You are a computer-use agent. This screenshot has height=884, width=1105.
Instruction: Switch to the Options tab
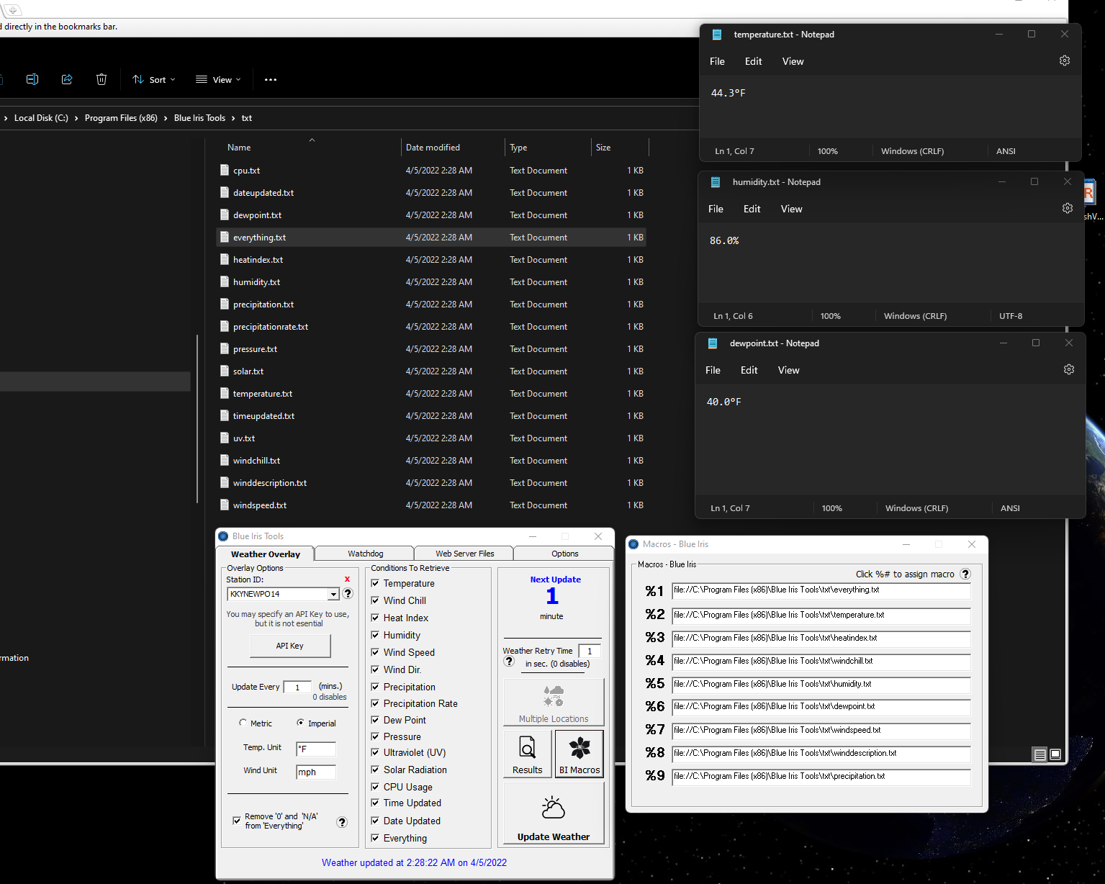(564, 554)
